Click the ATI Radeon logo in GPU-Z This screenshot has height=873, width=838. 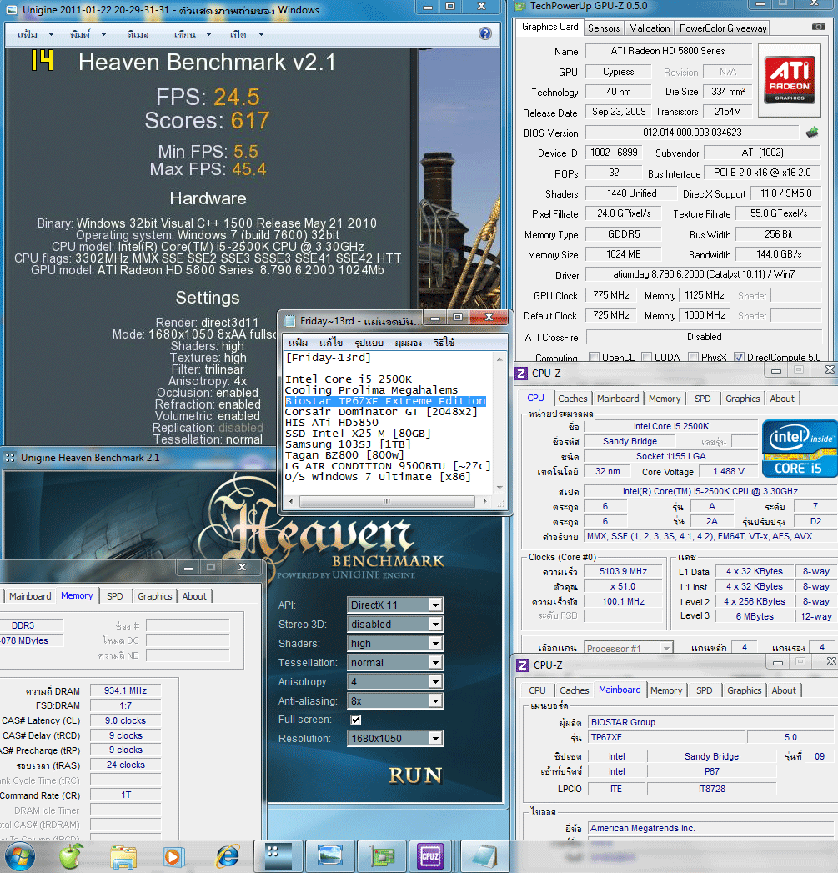(x=790, y=79)
